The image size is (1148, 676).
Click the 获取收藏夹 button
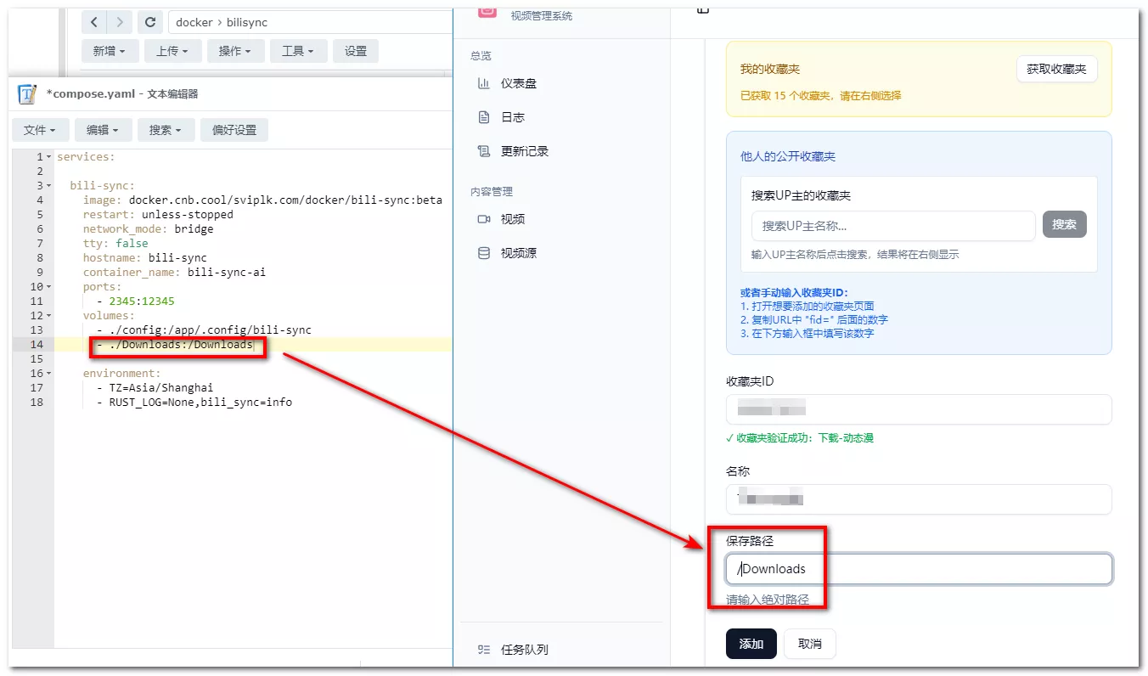1056,69
